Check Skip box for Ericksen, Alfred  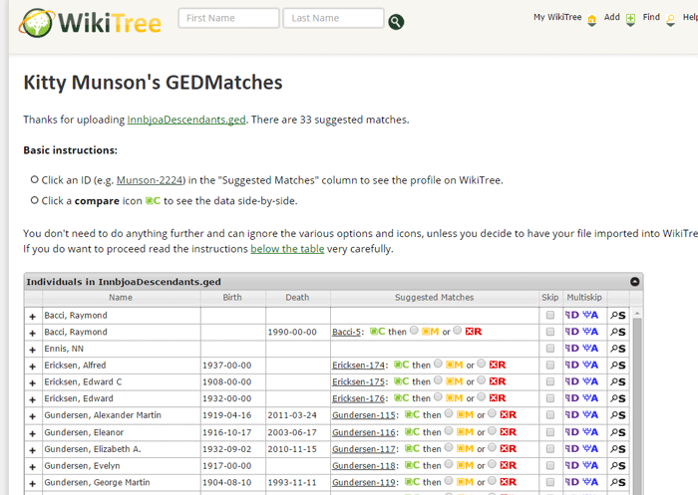pyautogui.click(x=550, y=366)
